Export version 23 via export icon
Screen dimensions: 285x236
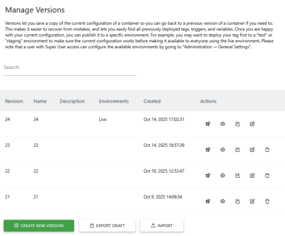point(237,150)
